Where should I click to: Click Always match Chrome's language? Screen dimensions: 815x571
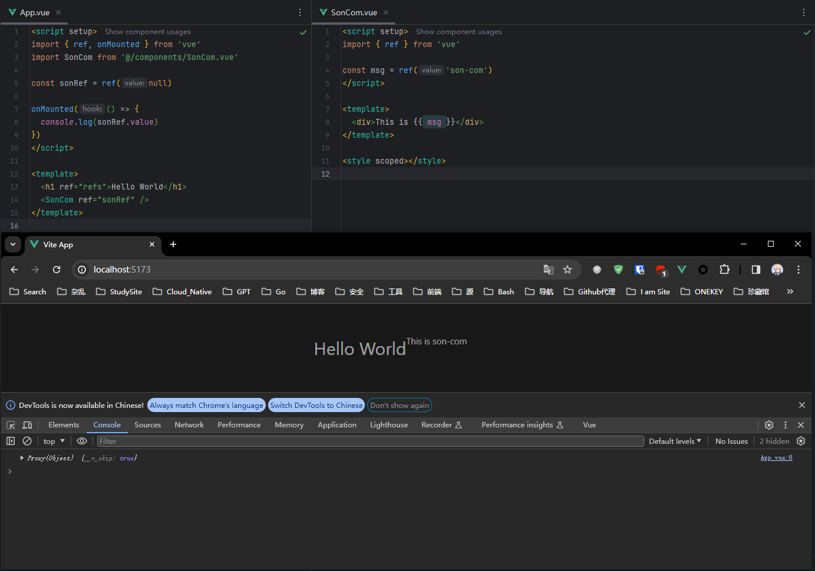[x=206, y=405]
